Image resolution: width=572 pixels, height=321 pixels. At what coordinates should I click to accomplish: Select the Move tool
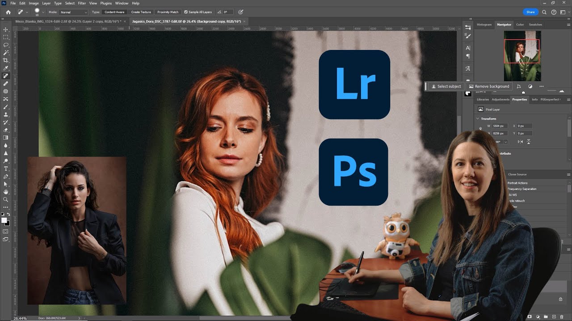point(6,29)
